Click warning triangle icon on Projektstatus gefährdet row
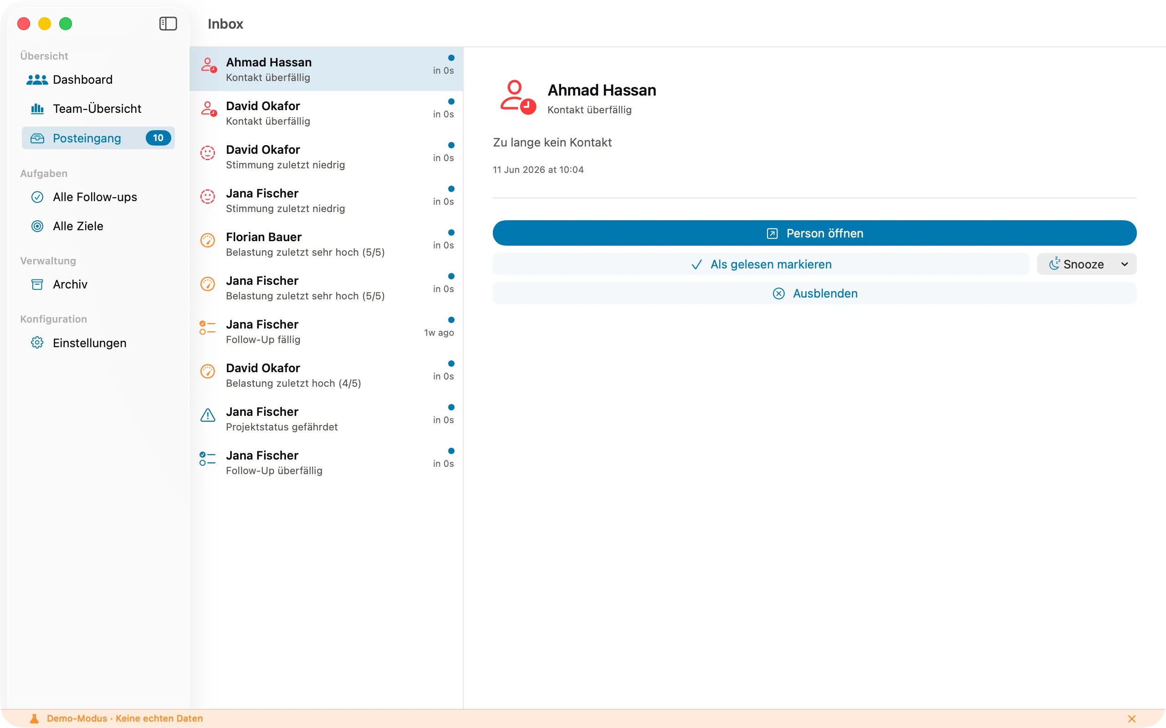 click(208, 415)
